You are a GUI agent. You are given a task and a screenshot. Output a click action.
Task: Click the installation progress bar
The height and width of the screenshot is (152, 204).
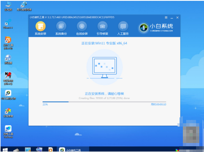pyautogui.click(x=104, y=102)
